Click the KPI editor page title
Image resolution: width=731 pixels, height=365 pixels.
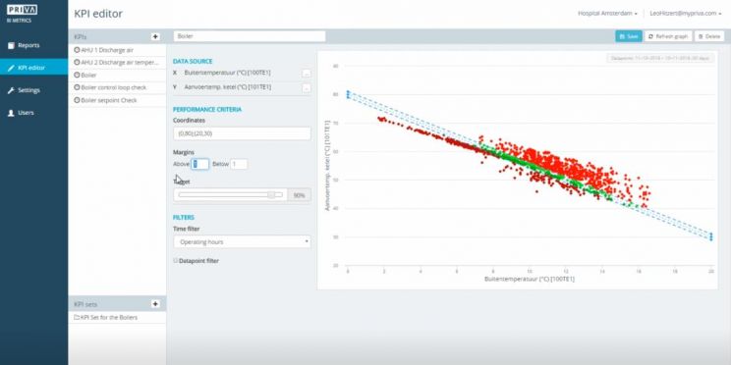click(x=98, y=14)
